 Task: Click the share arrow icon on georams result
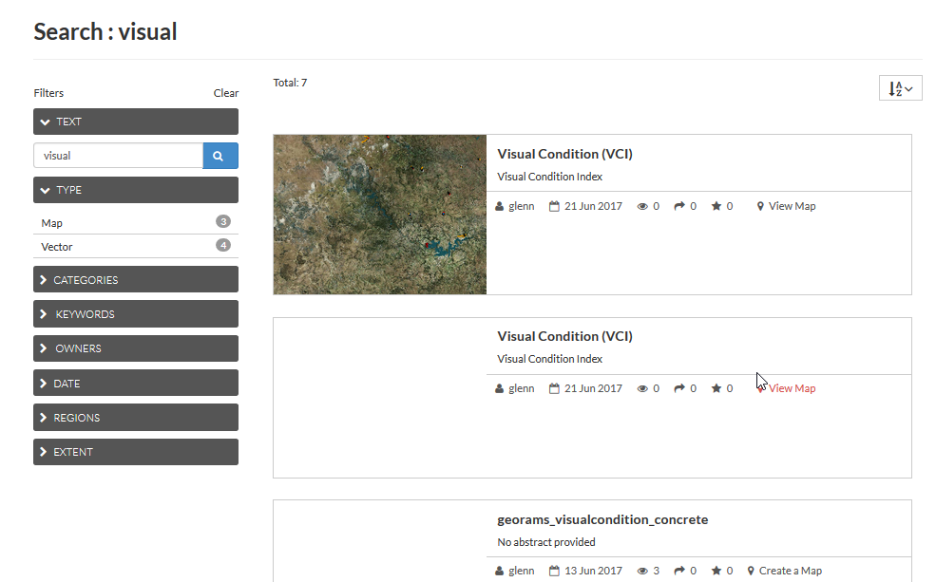tap(679, 571)
